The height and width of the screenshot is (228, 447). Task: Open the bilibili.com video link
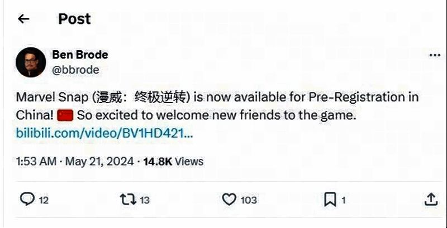pyautogui.click(x=104, y=133)
